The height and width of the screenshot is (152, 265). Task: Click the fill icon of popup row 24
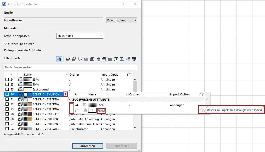point(85,105)
